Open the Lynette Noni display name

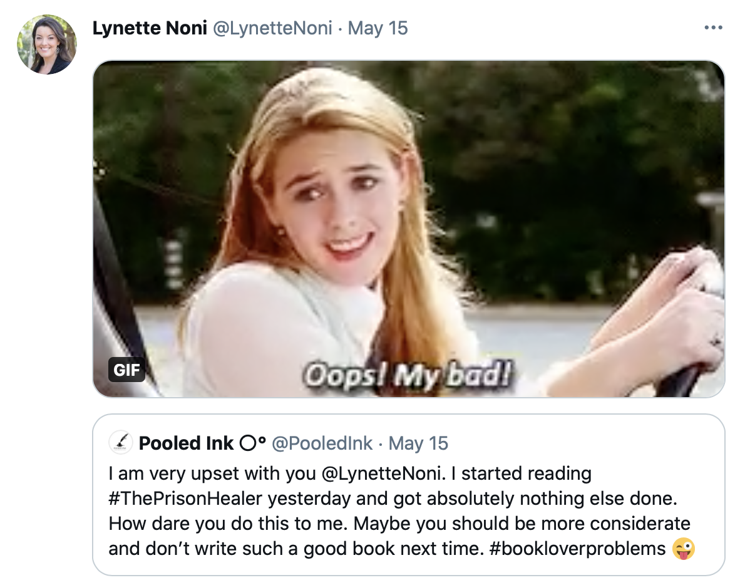[150, 28]
